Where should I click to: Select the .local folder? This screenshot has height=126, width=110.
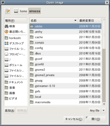pyautogui.click(x=66, y=97)
